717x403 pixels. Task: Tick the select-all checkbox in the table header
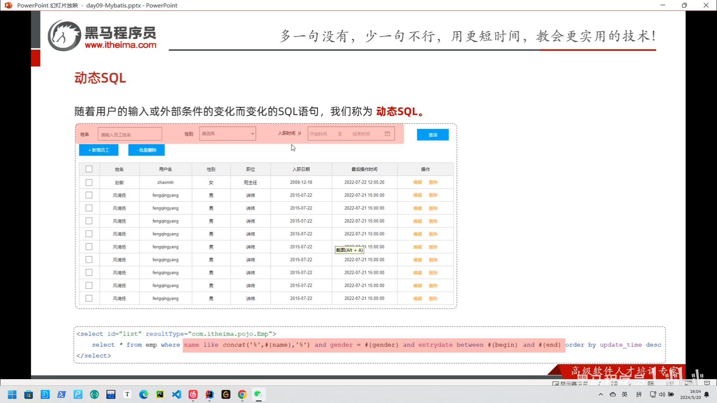tap(89, 169)
